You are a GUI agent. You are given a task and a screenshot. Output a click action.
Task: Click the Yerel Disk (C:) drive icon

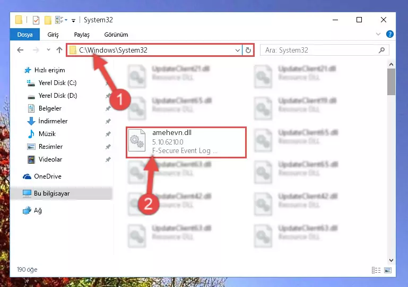[31, 83]
